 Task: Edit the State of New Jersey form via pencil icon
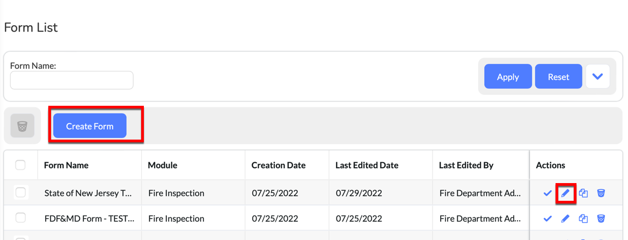[x=565, y=193]
